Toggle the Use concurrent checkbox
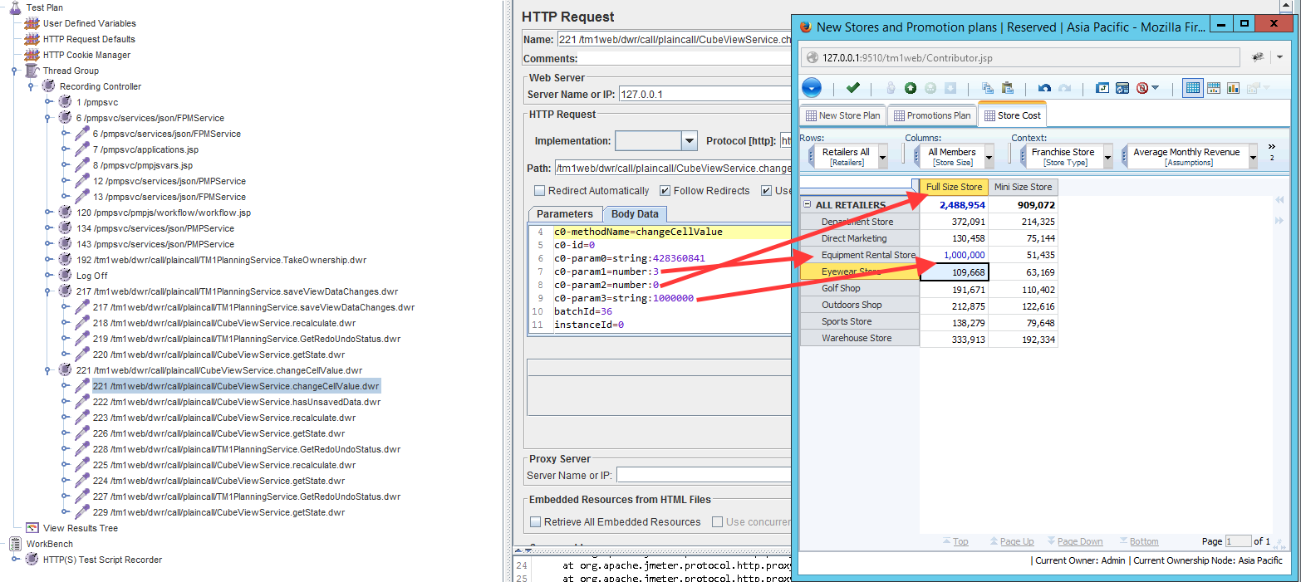This screenshot has width=1301, height=582. 717,522
